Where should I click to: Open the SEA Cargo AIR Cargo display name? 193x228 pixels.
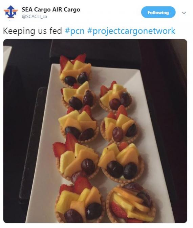[51, 9]
